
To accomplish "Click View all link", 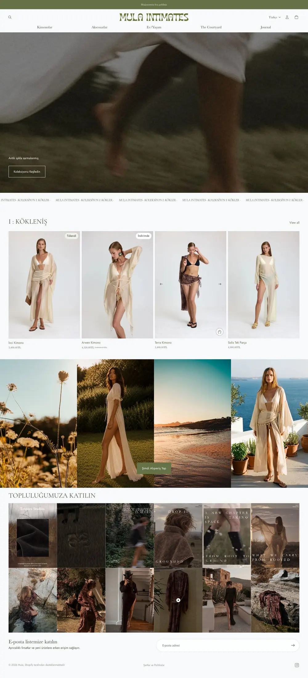I will [x=294, y=222].
